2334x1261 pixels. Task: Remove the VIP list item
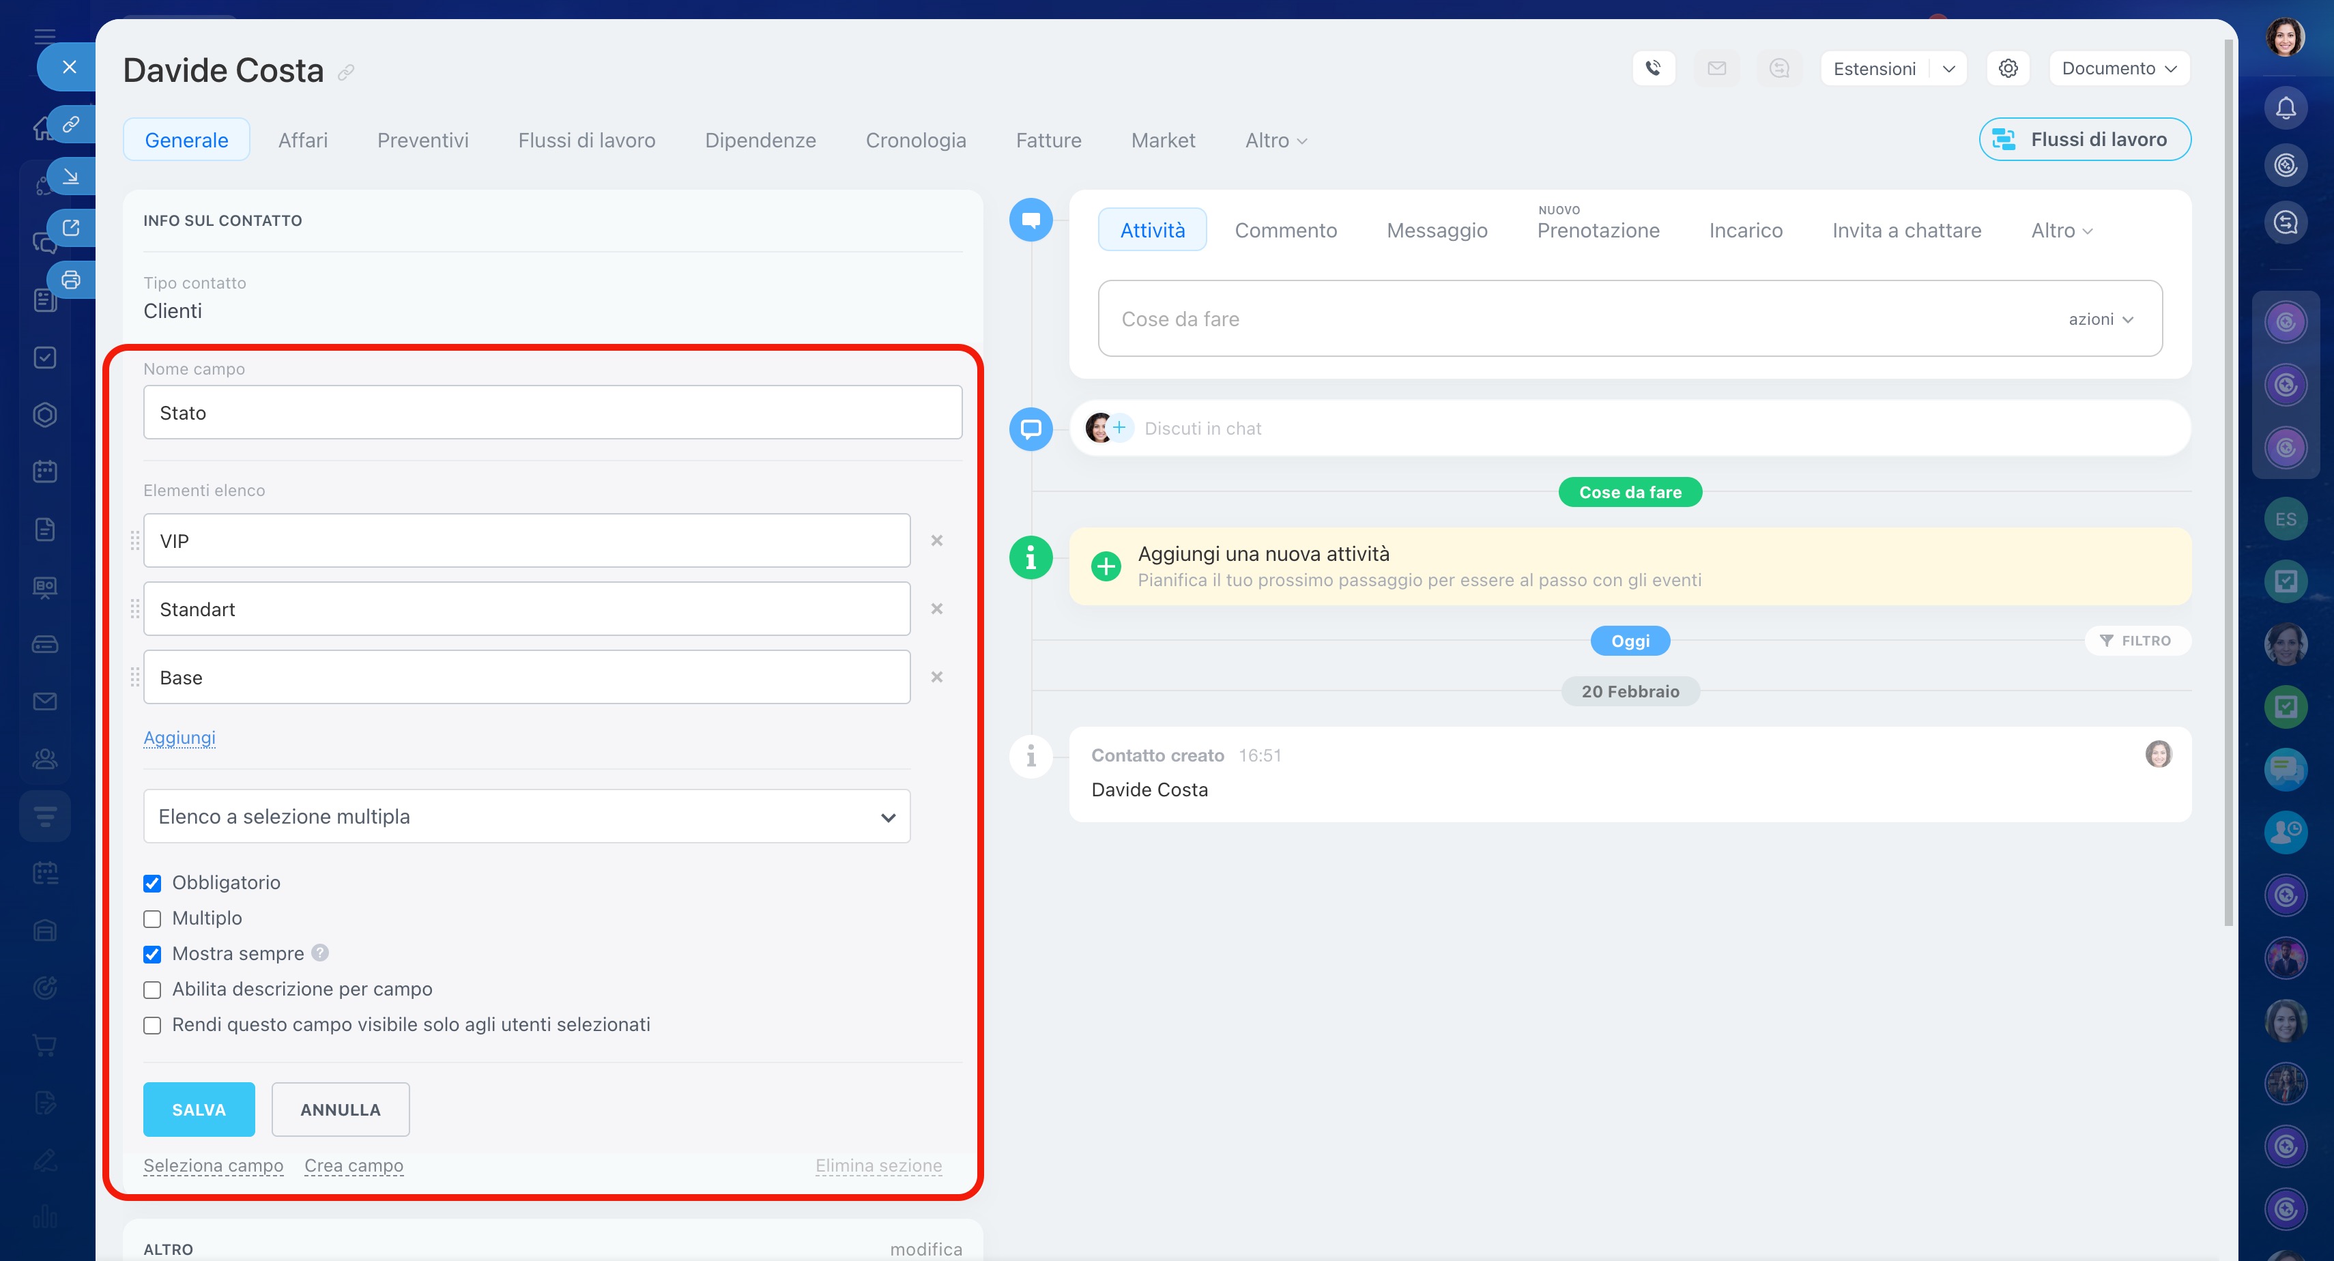click(x=937, y=541)
